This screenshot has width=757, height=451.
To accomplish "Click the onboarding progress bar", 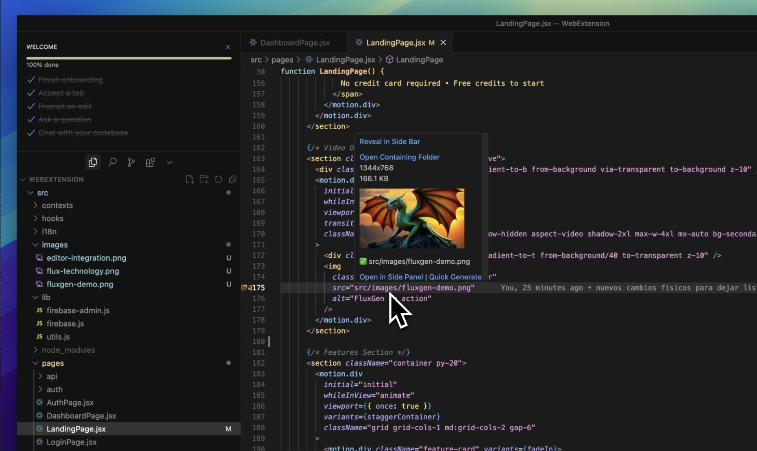I will (x=129, y=59).
